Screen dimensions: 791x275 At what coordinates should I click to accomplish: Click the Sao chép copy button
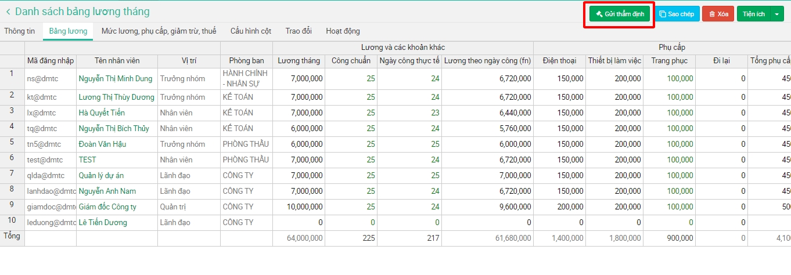[677, 14]
